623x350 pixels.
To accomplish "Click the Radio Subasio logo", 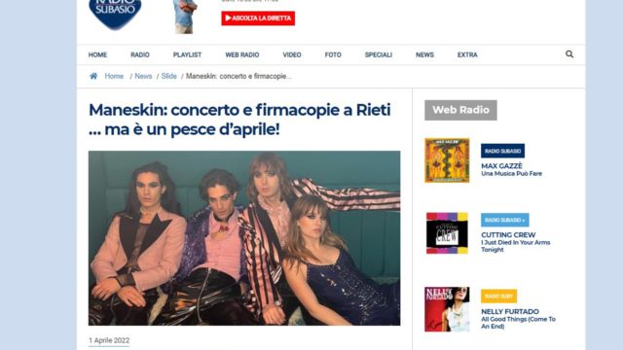I will [115, 14].
